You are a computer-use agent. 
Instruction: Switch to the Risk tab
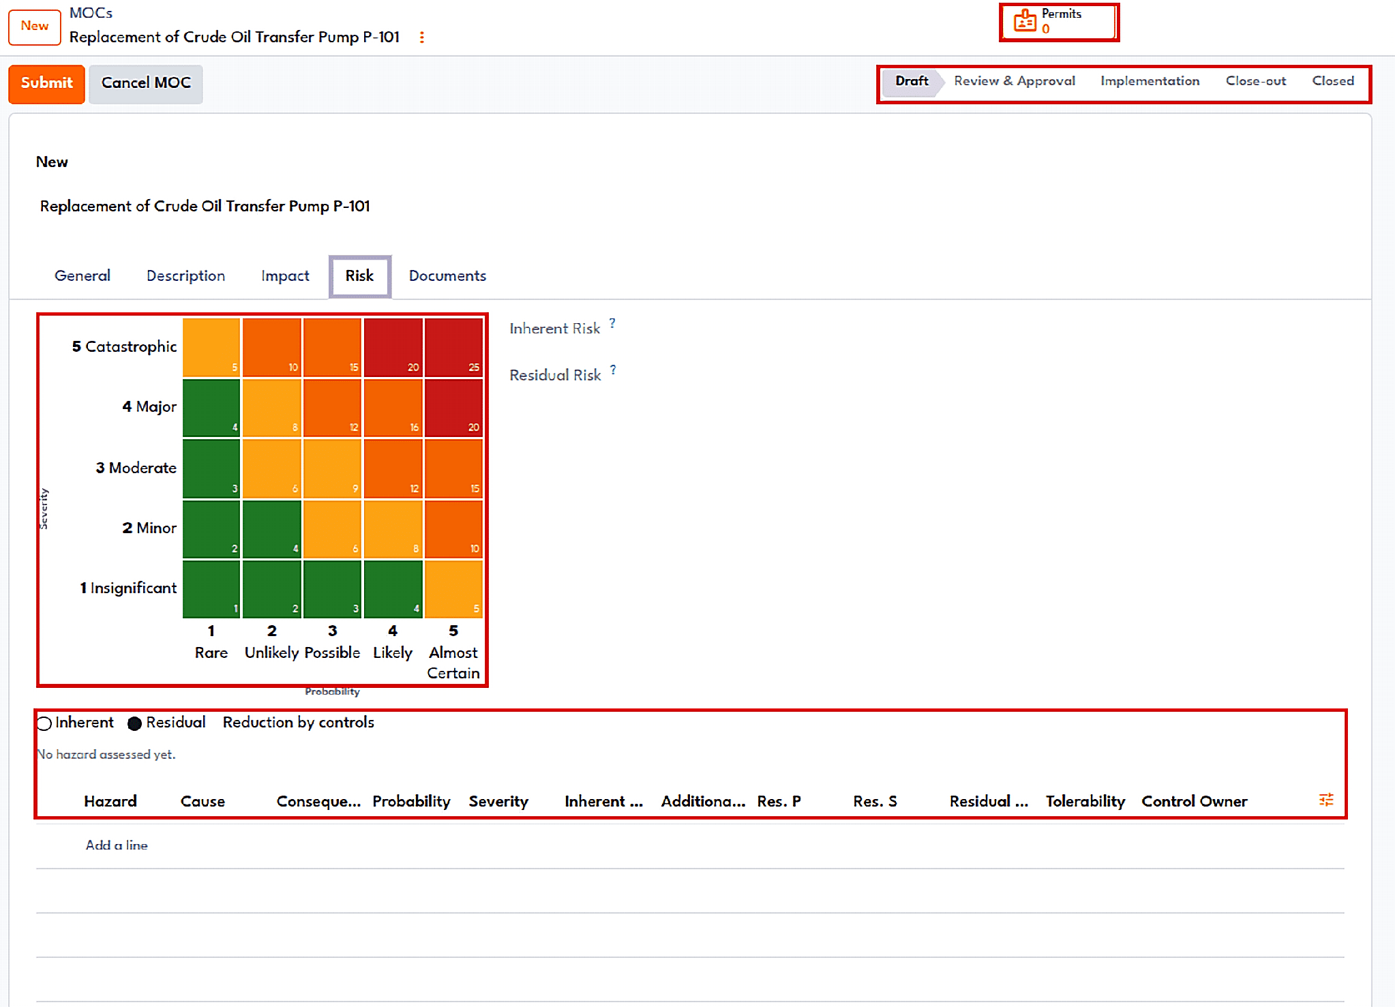(x=359, y=275)
